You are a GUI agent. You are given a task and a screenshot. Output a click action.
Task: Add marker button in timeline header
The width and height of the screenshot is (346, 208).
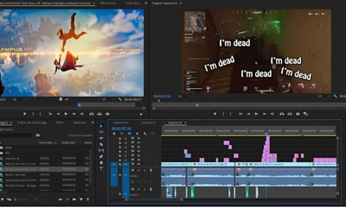click(137, 134)
